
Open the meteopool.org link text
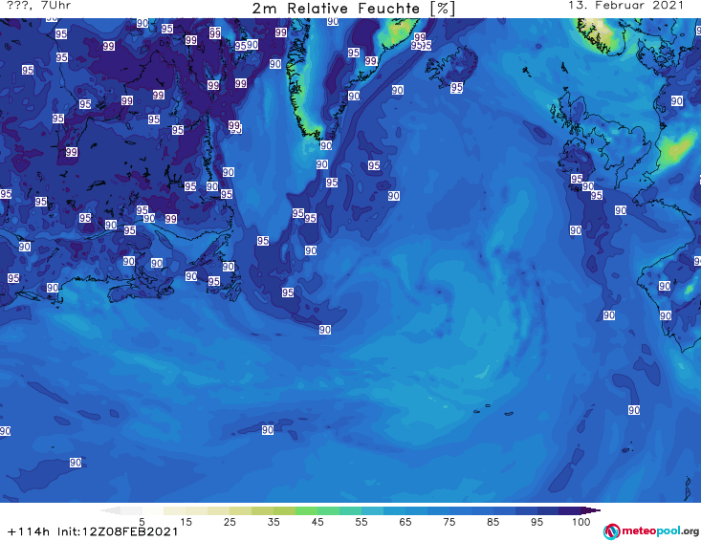coord(660,531)
